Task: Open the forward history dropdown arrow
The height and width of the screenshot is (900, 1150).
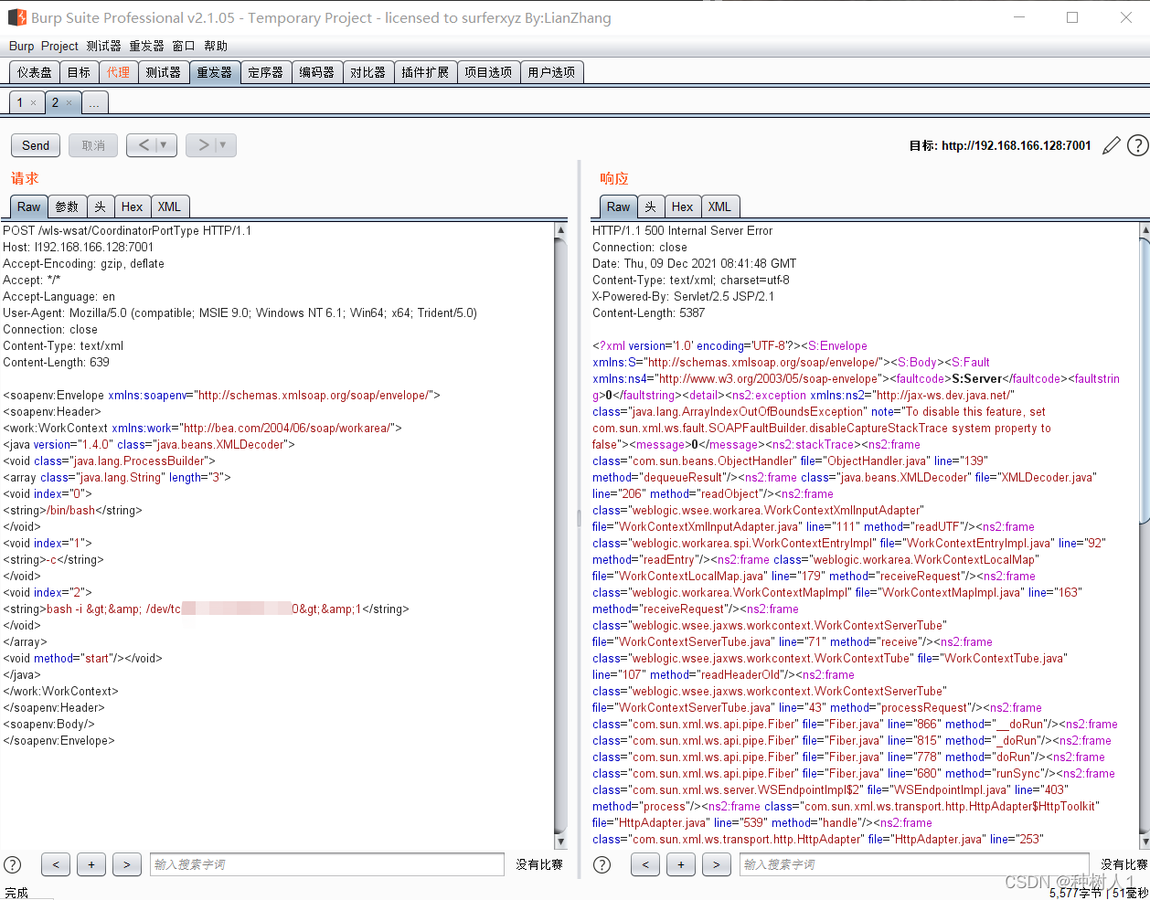Action: coord(224,145)
